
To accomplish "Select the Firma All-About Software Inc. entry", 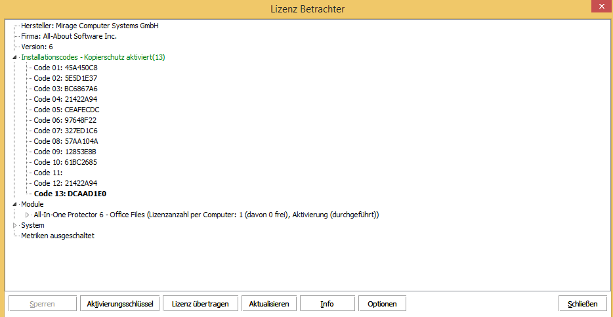I will (x=69, y=36).
